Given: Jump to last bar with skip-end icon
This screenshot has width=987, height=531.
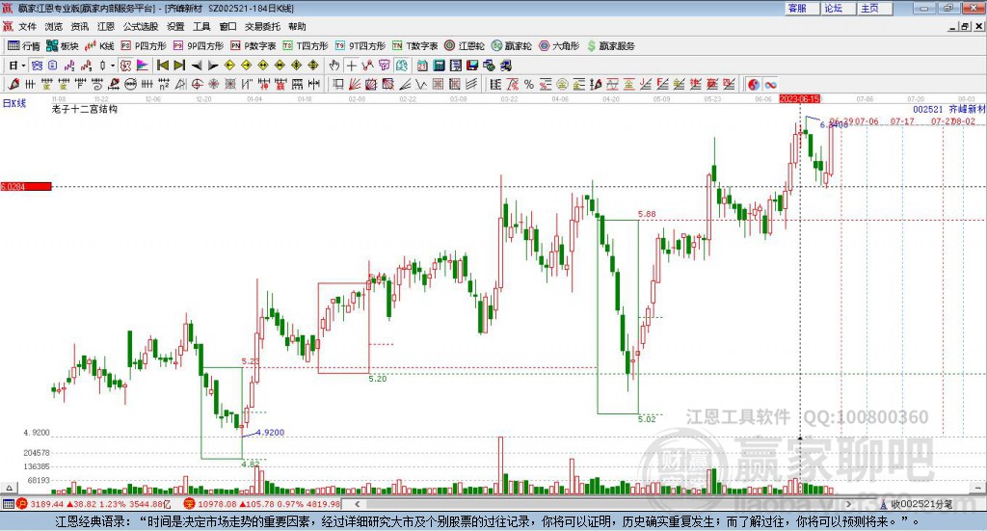Looking at the screenshot, I should pos(179,66).
